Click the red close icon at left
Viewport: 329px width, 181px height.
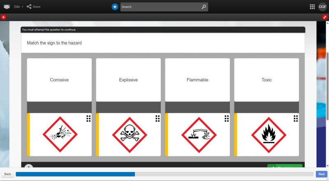pyautogui.click(x=3, y=17)
